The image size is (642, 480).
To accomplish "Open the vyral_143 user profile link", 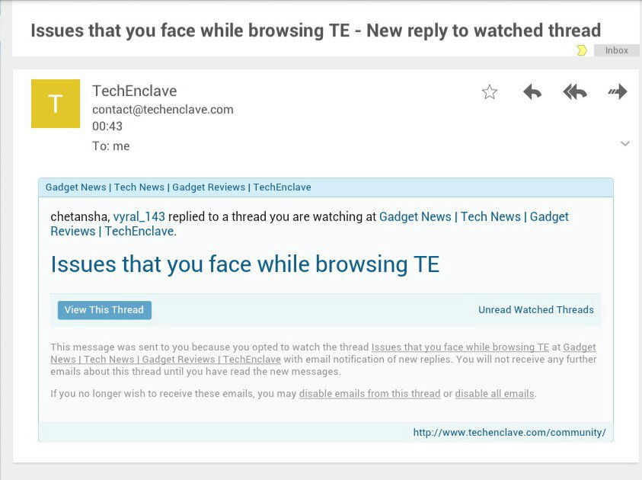I will [139, 216].
